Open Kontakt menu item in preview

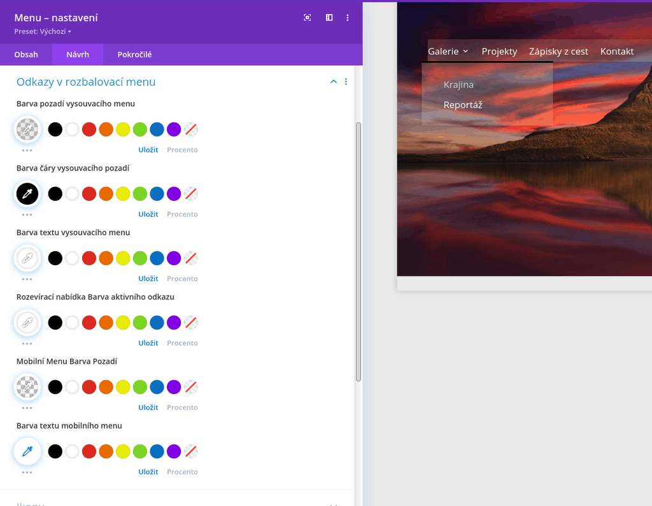tap(617, 51)
